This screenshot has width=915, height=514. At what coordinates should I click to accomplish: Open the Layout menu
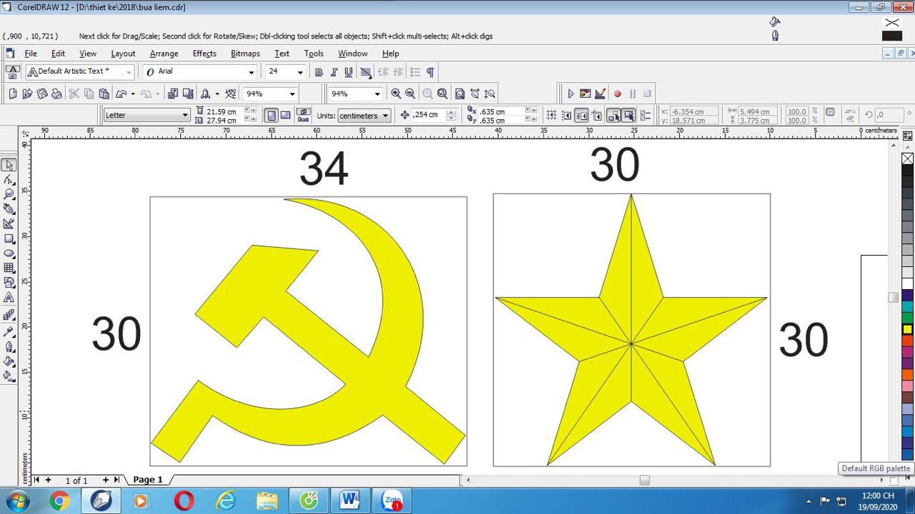coord(123,54)
